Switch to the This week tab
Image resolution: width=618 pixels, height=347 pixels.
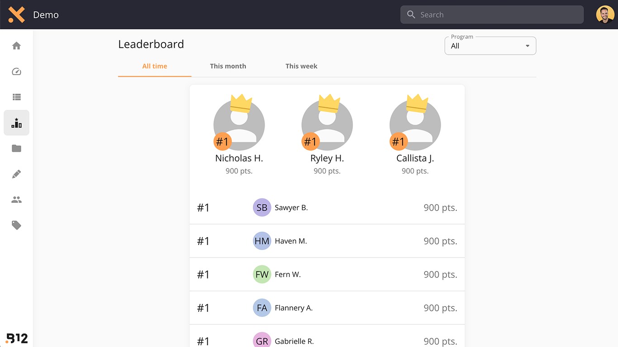301,66
